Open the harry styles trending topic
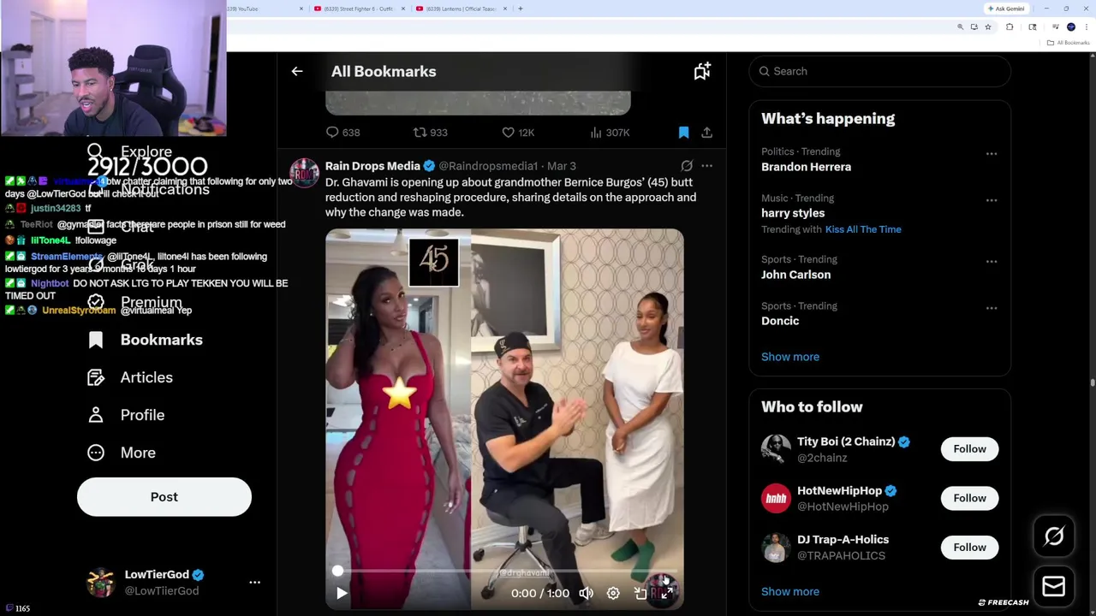The image size is (1096, 616). (793, 213)
